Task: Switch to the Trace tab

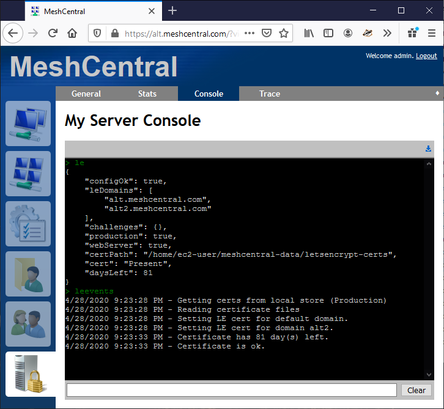Action: click(270, 94)
